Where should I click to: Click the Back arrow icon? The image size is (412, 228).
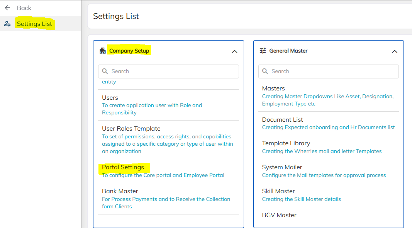pos(7,8)
